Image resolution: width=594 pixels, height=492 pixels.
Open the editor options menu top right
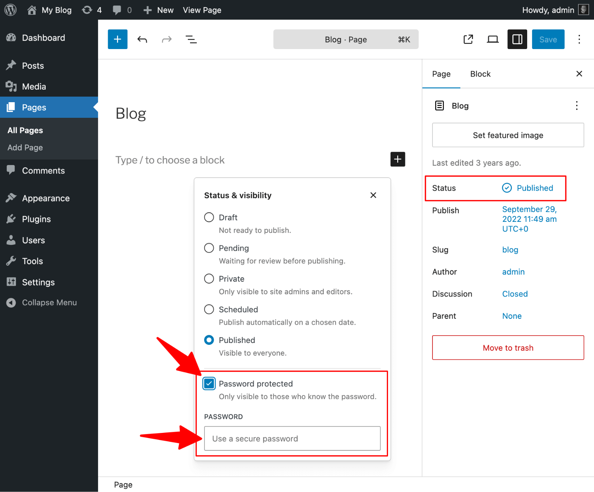[x=579, y=39]
